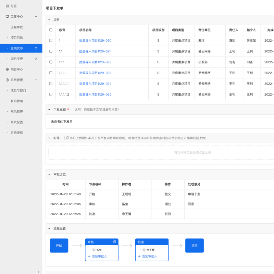This screenshot has width=274, height=274.
Task: Toggle the select-all checkbox in table header
Action: (51, 30)
